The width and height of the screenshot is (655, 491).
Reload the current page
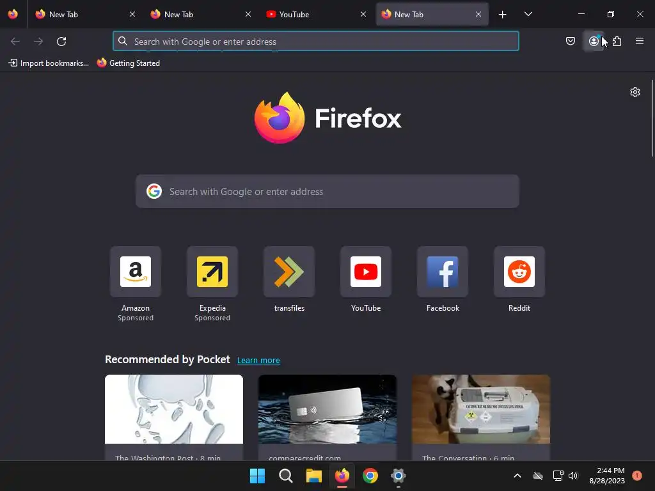click(61, 42)
